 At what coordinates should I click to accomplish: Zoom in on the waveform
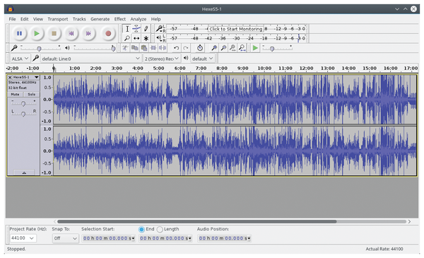[214, 48]
